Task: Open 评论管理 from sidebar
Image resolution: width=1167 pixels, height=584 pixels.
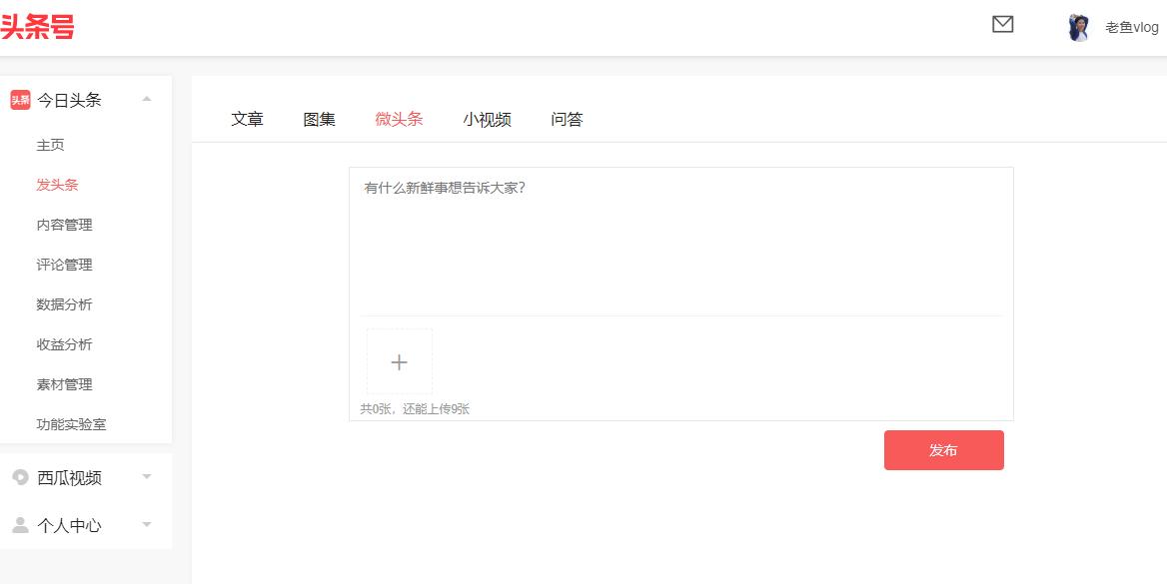Action: (64, 265)
